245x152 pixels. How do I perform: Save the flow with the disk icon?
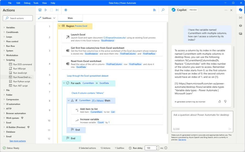tap(40, 10)
